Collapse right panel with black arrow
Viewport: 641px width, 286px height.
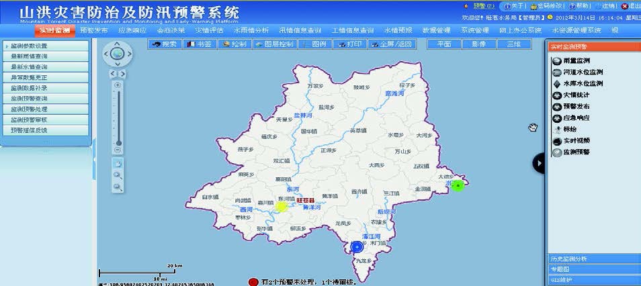click(540, 163)
